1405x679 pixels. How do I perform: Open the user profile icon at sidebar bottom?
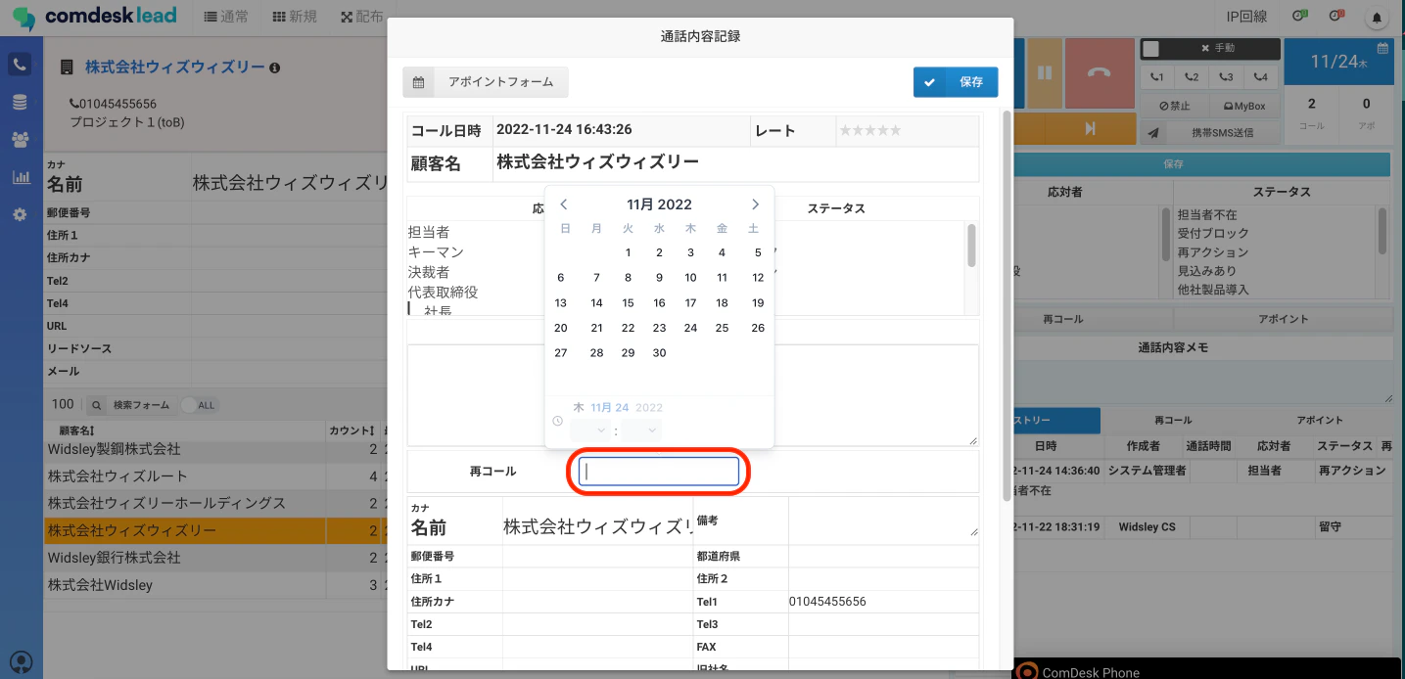21,662
